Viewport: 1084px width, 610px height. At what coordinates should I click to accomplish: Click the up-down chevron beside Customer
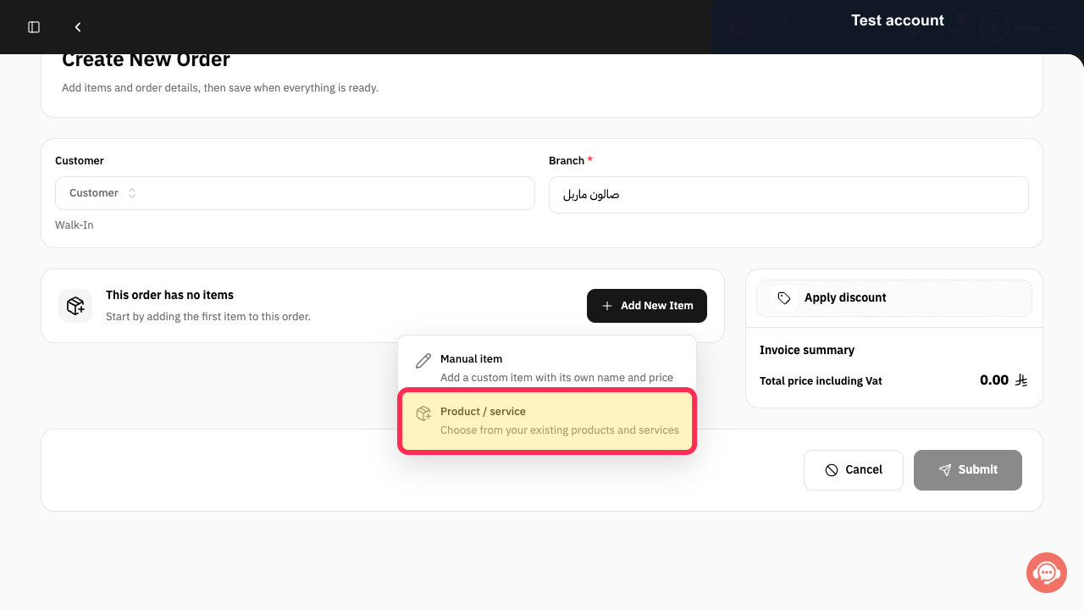(132, 193)
